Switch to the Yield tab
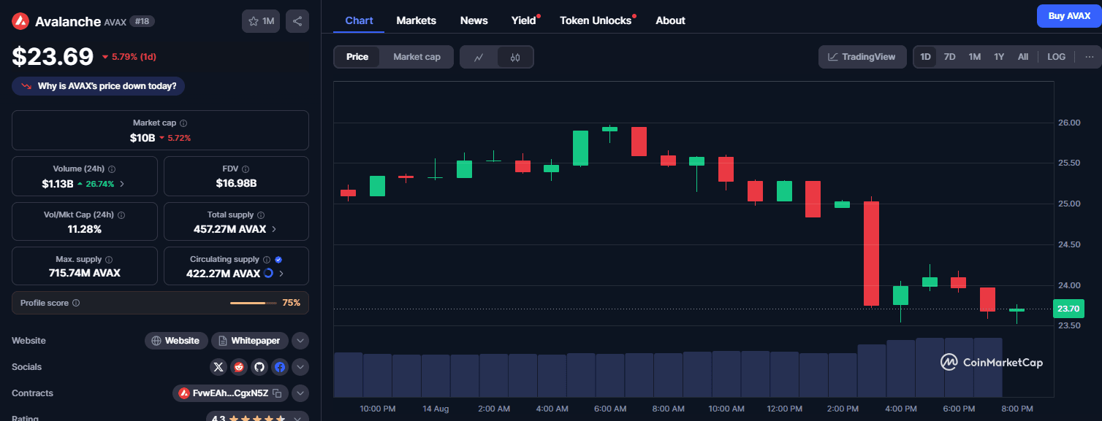This screenshot has width=1102, height=421. coord(524,20)
